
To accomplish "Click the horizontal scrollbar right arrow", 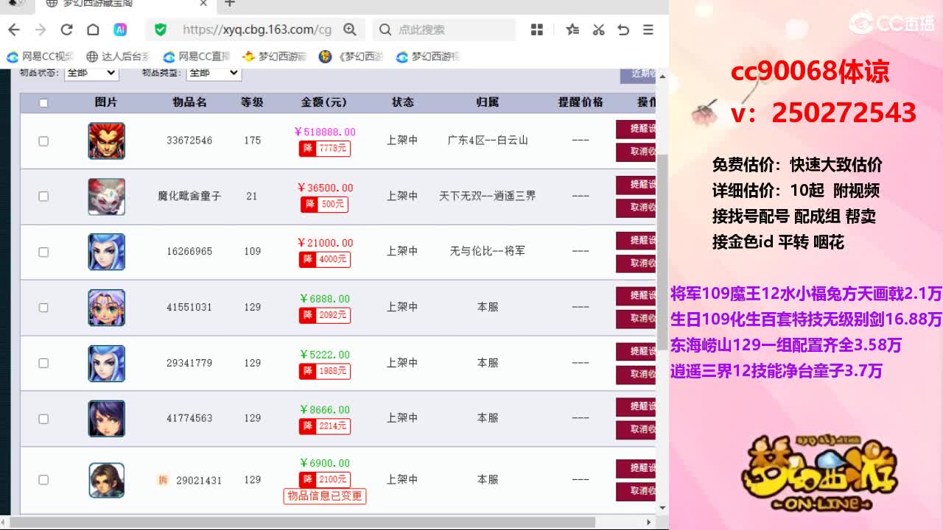I will (649, 523).
